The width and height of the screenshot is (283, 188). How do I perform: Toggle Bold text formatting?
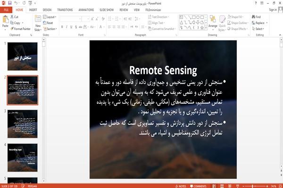pos(62,27)
